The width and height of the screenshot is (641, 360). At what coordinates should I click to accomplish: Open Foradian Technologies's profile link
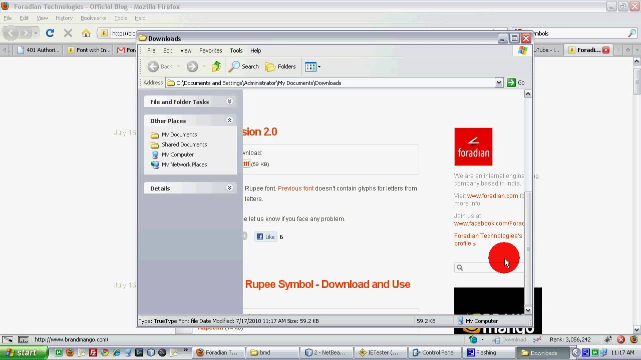[488, 239]
